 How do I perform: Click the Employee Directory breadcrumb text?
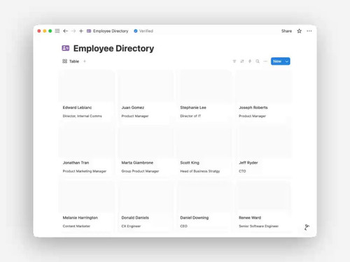click(111, 31)
